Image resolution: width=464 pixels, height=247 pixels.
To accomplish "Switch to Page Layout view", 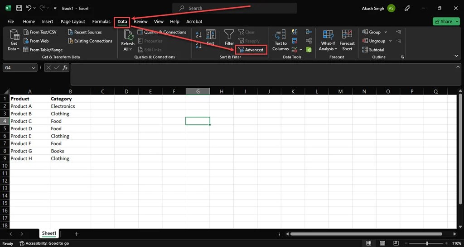I will pyautogui.click(x=382, y=243).
